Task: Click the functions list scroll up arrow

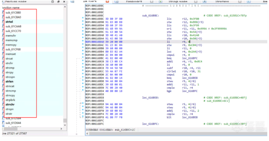Action: point(65,7)
